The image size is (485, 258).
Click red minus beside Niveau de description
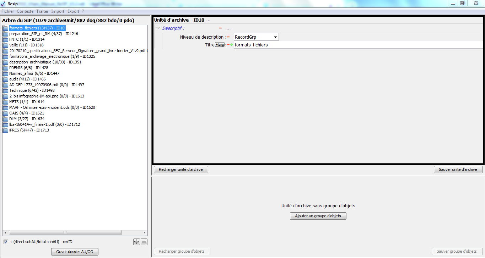(228, 37)
